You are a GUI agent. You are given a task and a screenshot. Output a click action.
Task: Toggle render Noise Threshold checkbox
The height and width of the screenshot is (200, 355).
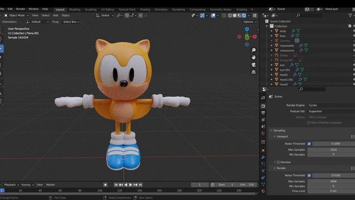[309, 176]
